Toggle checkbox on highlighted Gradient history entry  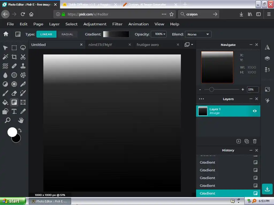[x=255, y=193]
